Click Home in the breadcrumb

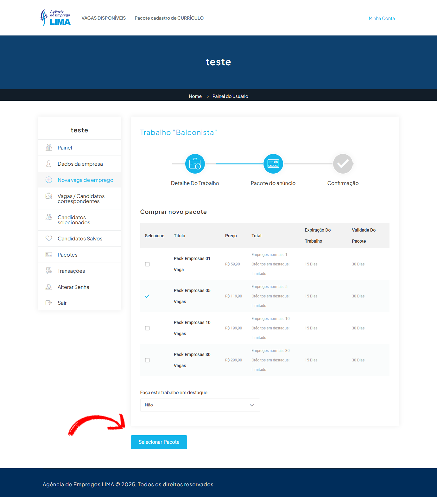pos(195,96)
